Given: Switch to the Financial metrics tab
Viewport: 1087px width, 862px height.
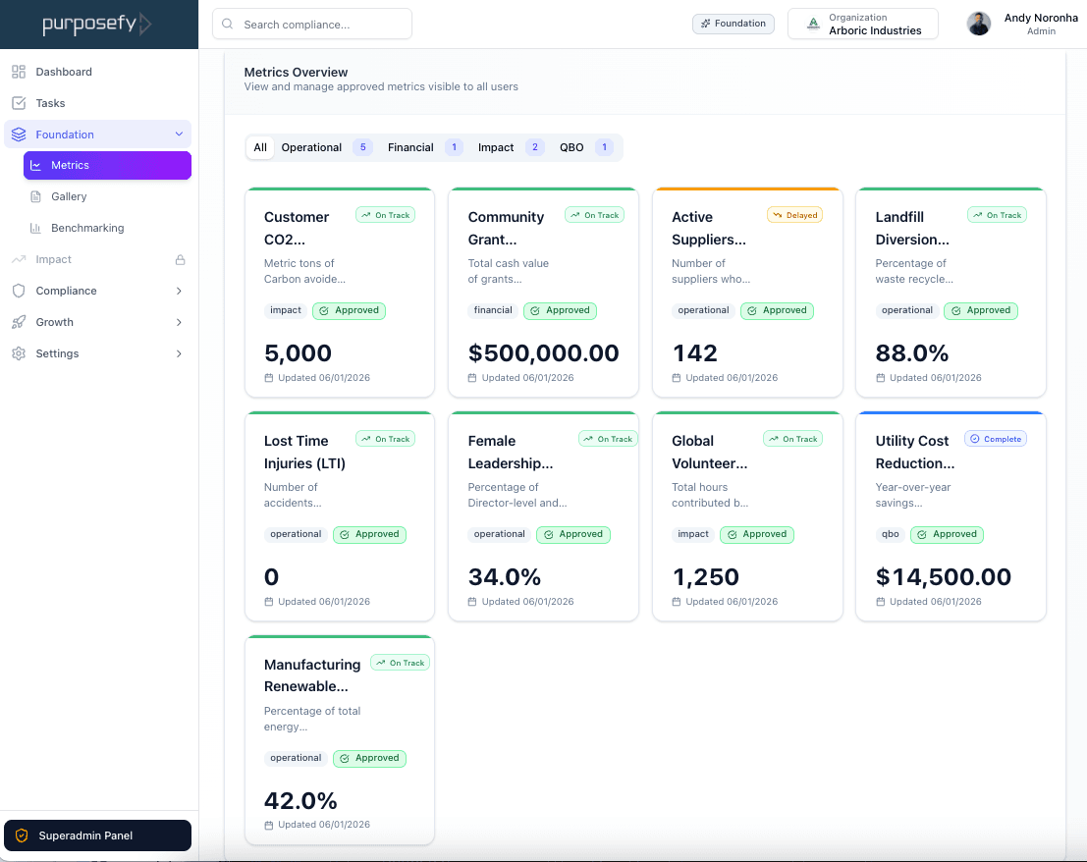Looking at the screenshot, I should (410, 147).
